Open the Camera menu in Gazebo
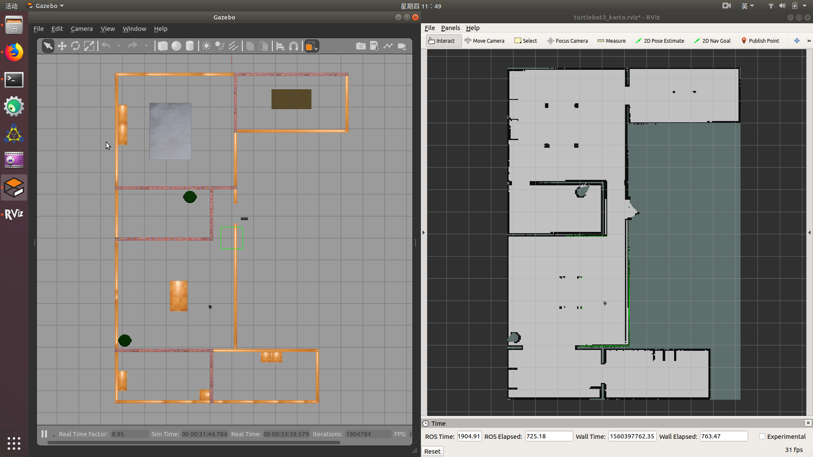The width and height of the screenshot is (813, 457). point(81,29)
